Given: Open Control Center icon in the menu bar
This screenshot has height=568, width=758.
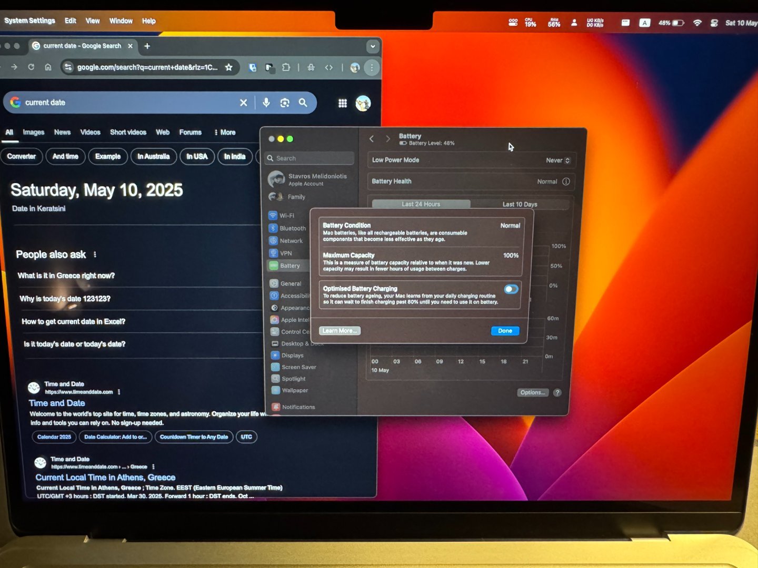Looking at the screenshot, I should click(x=714, y=23).
